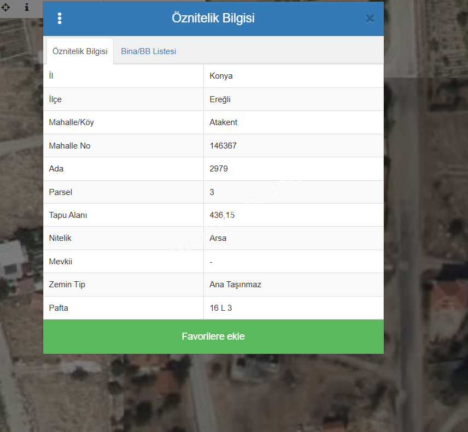Click the info icon in toolbar
The width and height of the screenshot is (468, 432).
click(26, 8)
